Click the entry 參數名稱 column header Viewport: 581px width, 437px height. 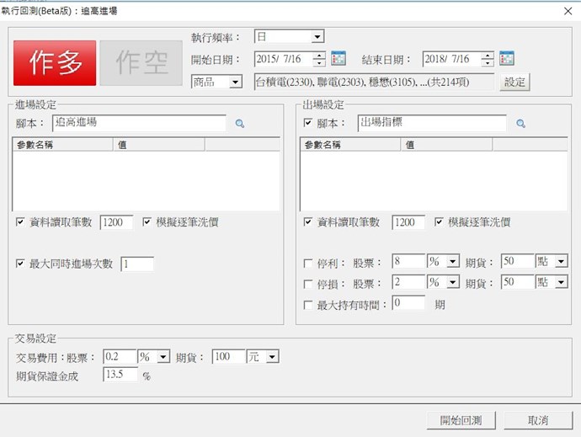pos(63,145)
